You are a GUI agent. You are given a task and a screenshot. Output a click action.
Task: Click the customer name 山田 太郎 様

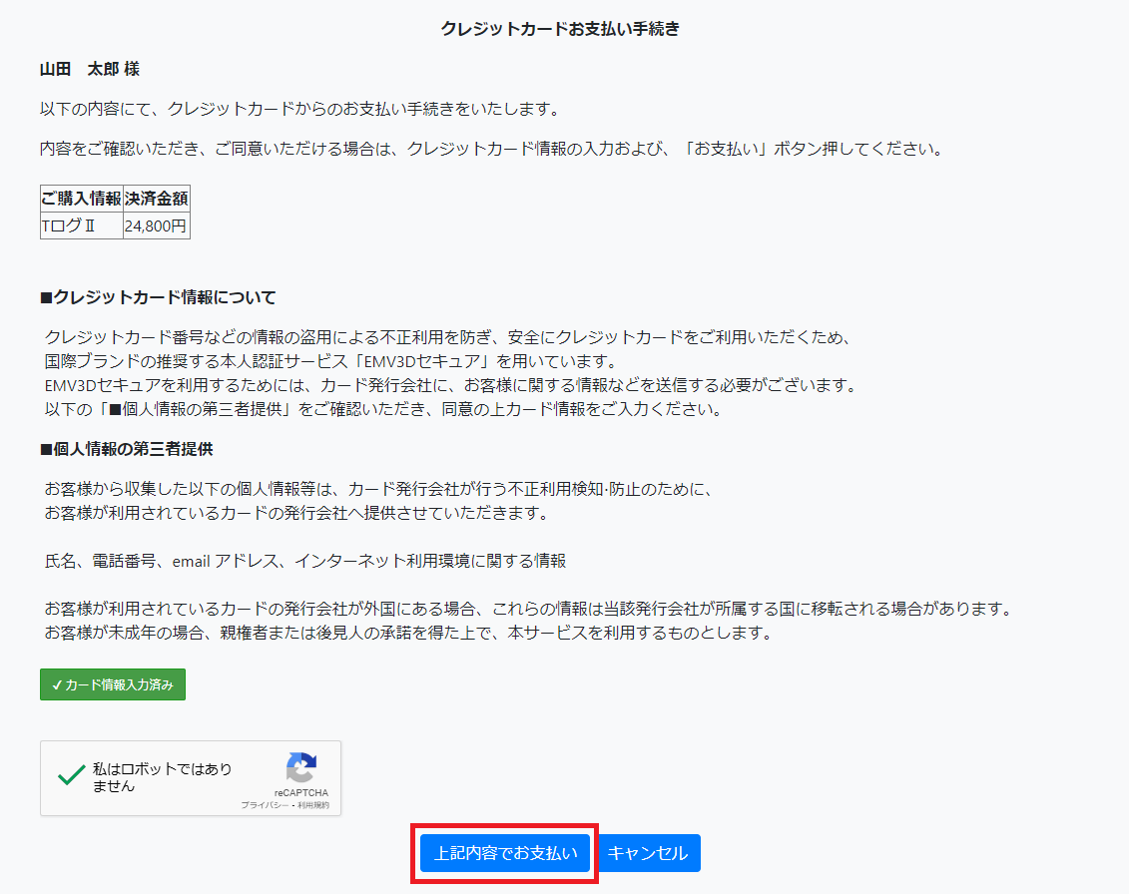(x=90, y=69)
